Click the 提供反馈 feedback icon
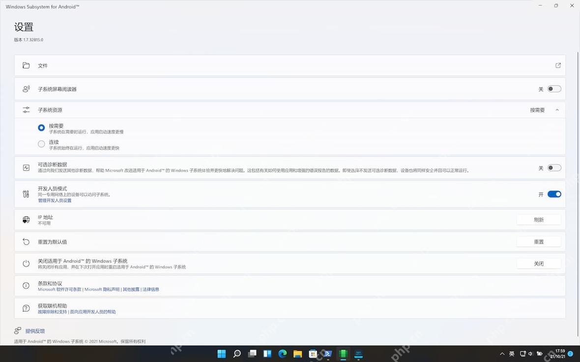Image resolution: width=580 pixels, height=362 pixels. [x=17, y=331]
